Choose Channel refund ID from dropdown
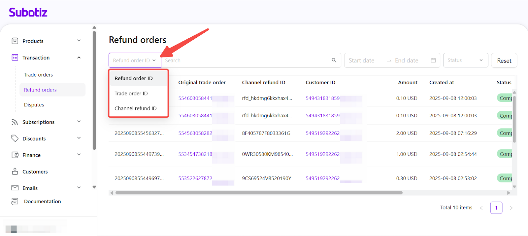The image size is (528, 236). click(x=136, y=108)
